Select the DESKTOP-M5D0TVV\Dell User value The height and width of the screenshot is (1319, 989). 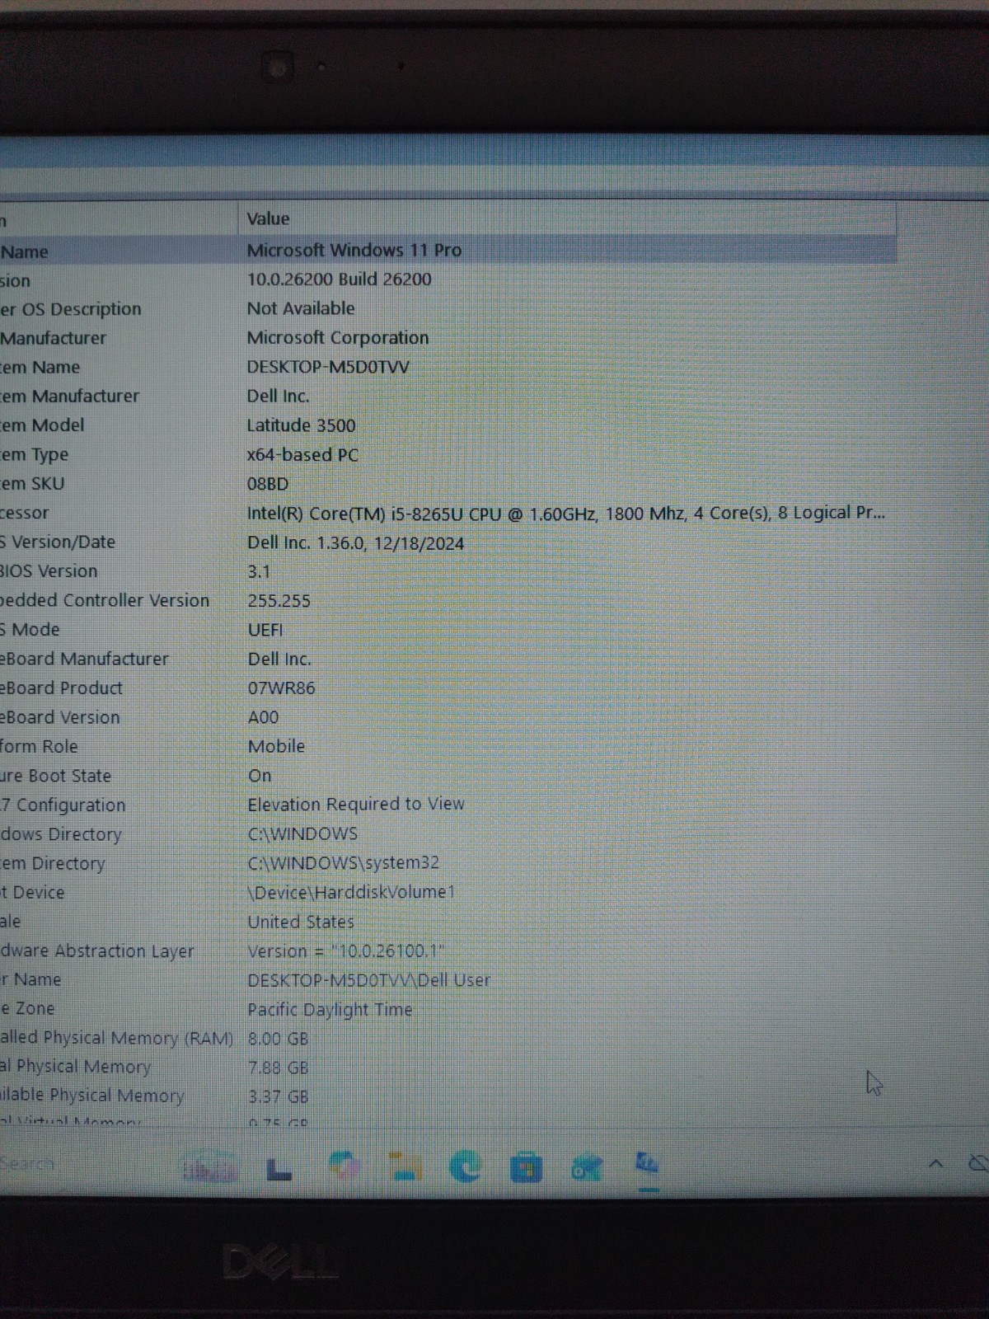click(369, 980)
